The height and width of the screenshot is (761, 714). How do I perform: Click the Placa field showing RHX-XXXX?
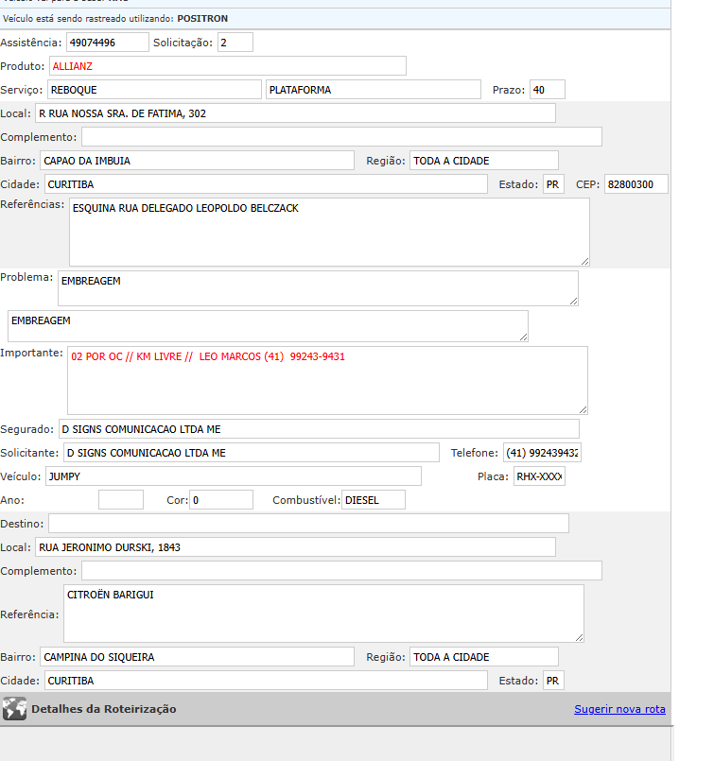539,476
